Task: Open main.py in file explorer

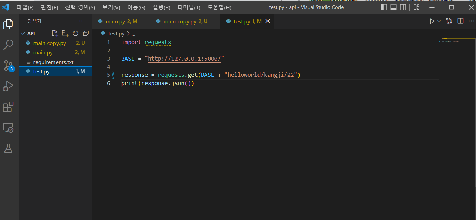Action: [x=55, y=52]
